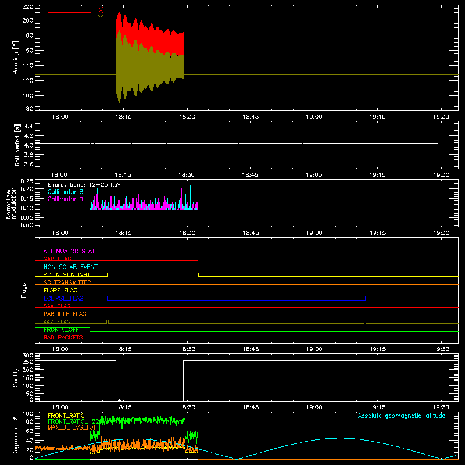
Task: Click the Degrees or % axis title
Action: click(x=16, y=435)
